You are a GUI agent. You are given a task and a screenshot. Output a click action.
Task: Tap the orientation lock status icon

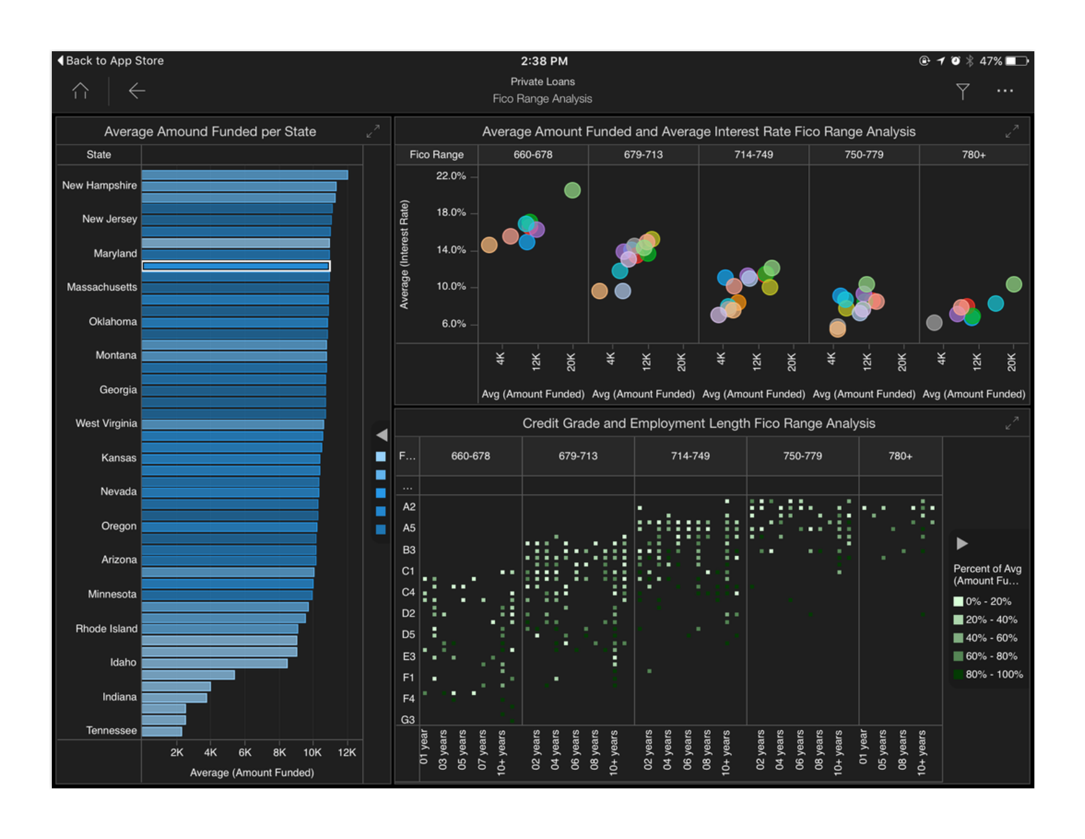pos(924,61)
